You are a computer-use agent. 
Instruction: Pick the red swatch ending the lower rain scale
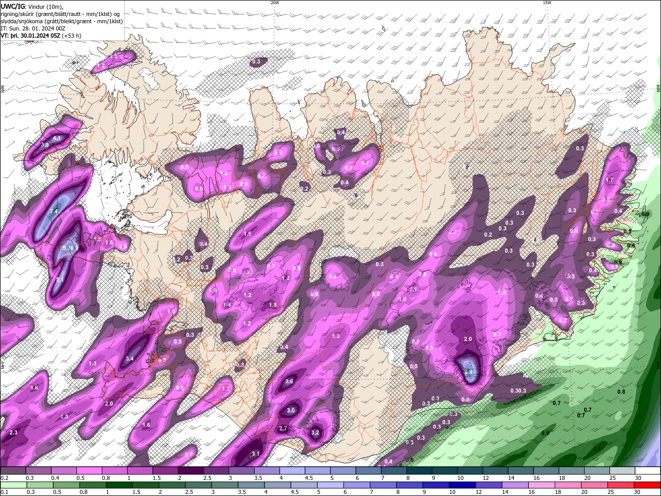click(648, 485)
